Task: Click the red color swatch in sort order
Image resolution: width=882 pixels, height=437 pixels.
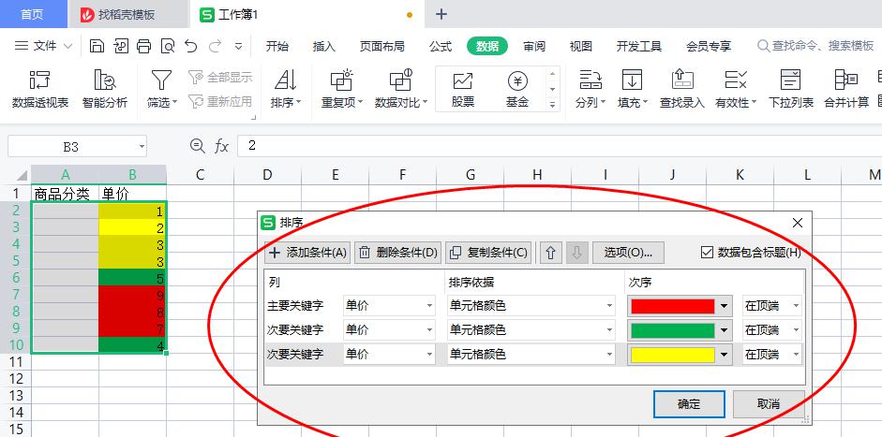Action: tap(673, 306)
